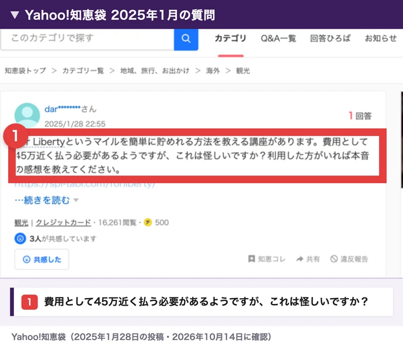Screen dimensions: 403x350
Task: Click the blue search magnifier button
Action: [x=186, y=39]
